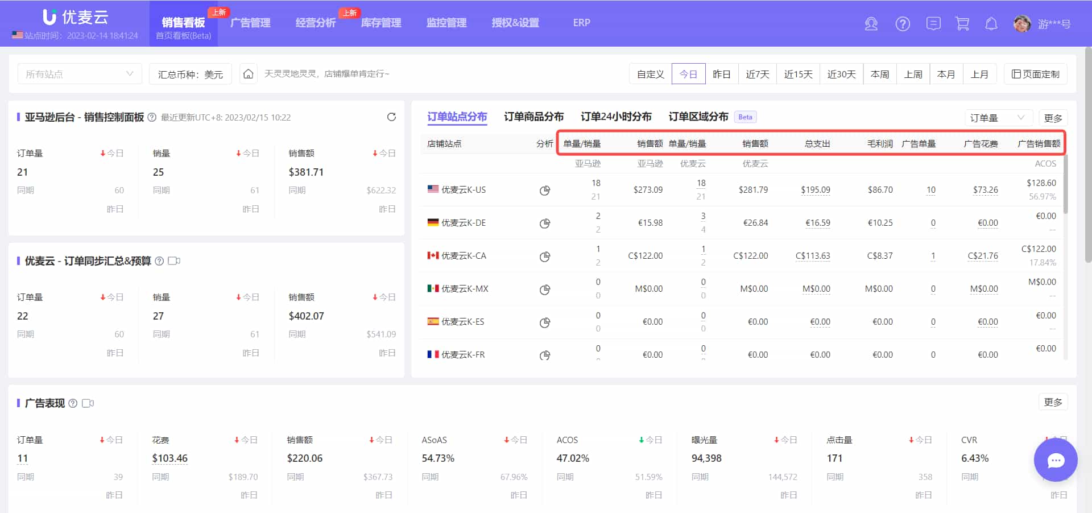1092x513 pixels.
Task: Open the 广告管理 top menu
Action: coord(250,23)
